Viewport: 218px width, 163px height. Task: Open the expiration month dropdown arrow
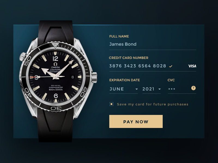(137, 89)
